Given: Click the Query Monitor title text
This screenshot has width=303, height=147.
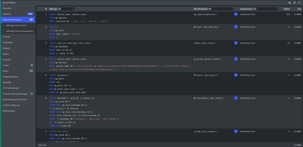Looking at the screenshot, I should (9, 3).
